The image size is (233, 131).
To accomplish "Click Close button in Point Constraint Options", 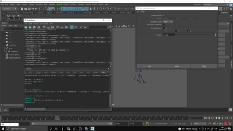I will coord(204,66).
